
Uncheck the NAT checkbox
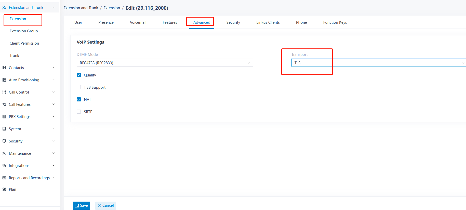point(79,99)
